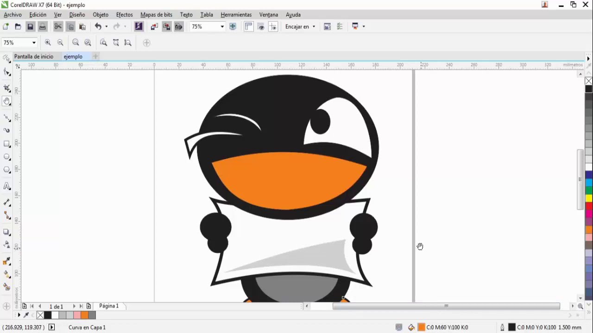Click the Zoom out magnifier
This screenshot has height=333, width=593.
[60, 43]
